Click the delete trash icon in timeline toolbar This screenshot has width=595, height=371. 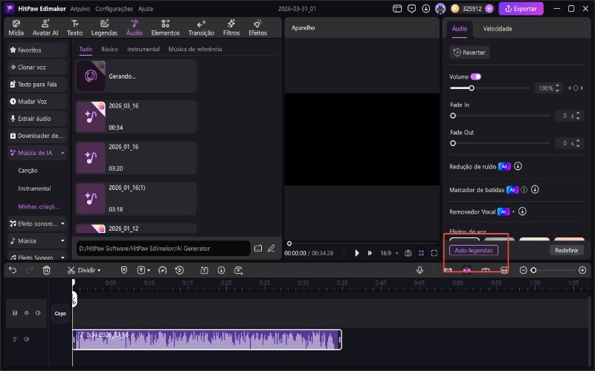click(x=46, y=271)
